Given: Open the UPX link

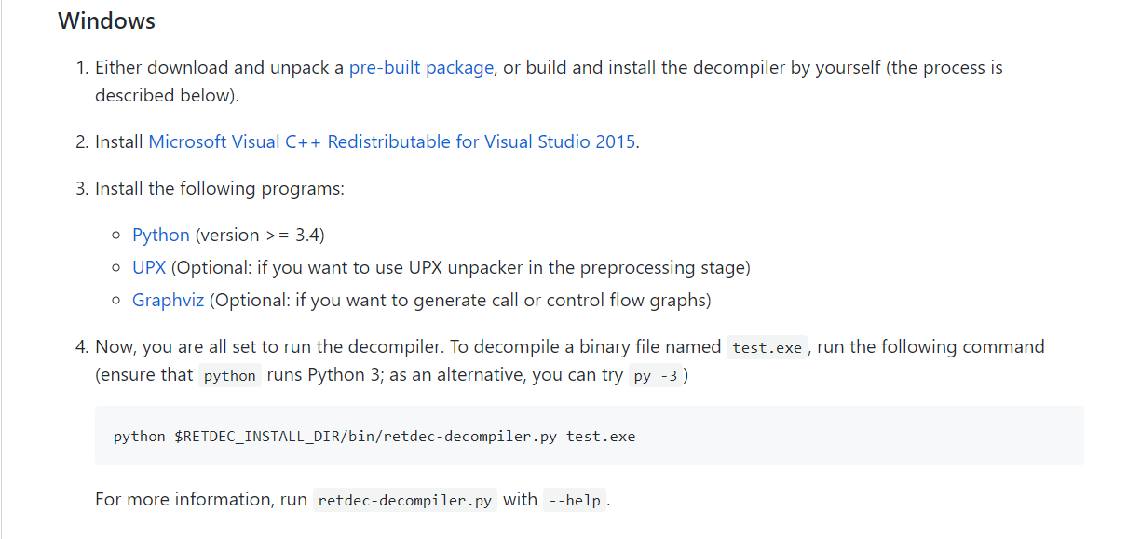Looking at the screenshot, I should pos(149,268).
